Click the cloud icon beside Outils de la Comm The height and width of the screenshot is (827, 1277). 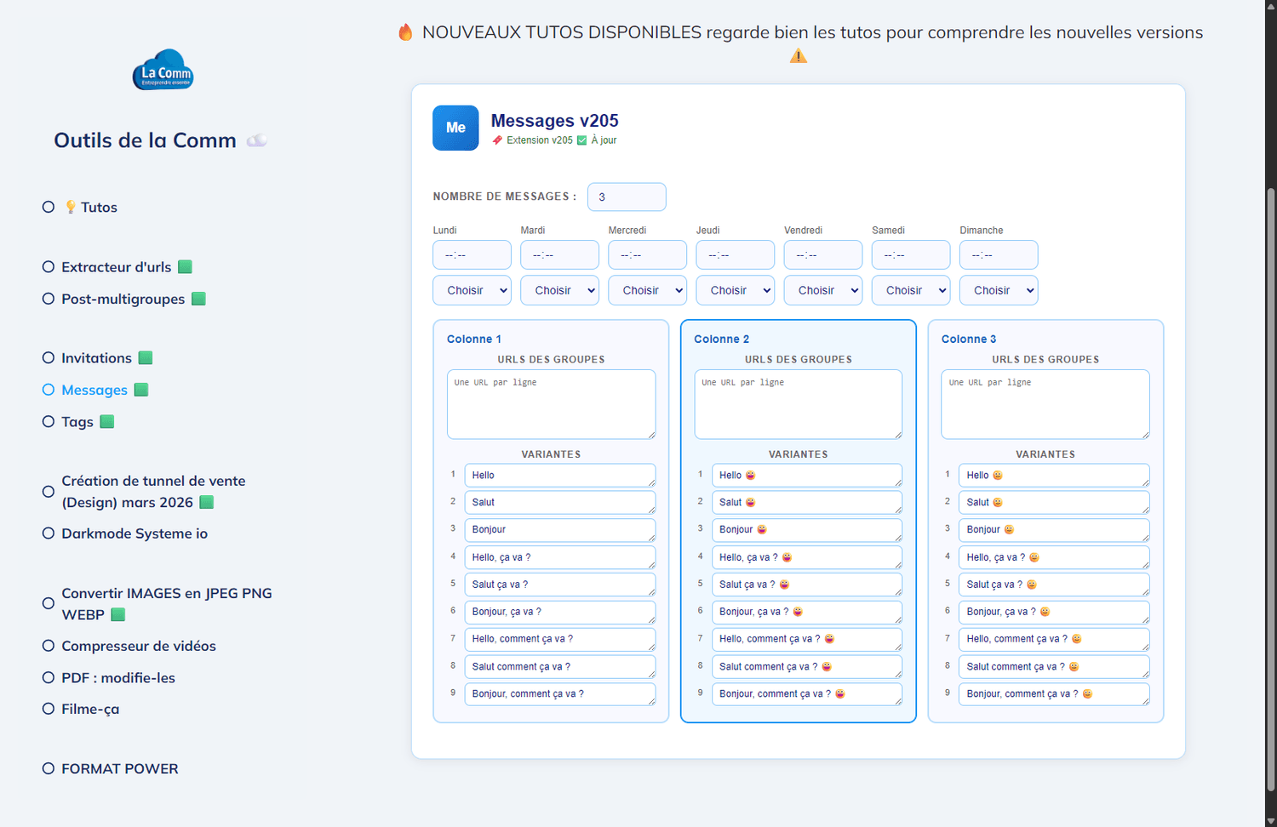(257, 140)
